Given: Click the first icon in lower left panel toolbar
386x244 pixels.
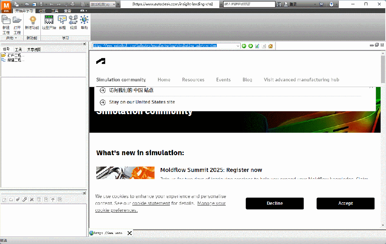Looking at the screenshot, I should point(4,199).
